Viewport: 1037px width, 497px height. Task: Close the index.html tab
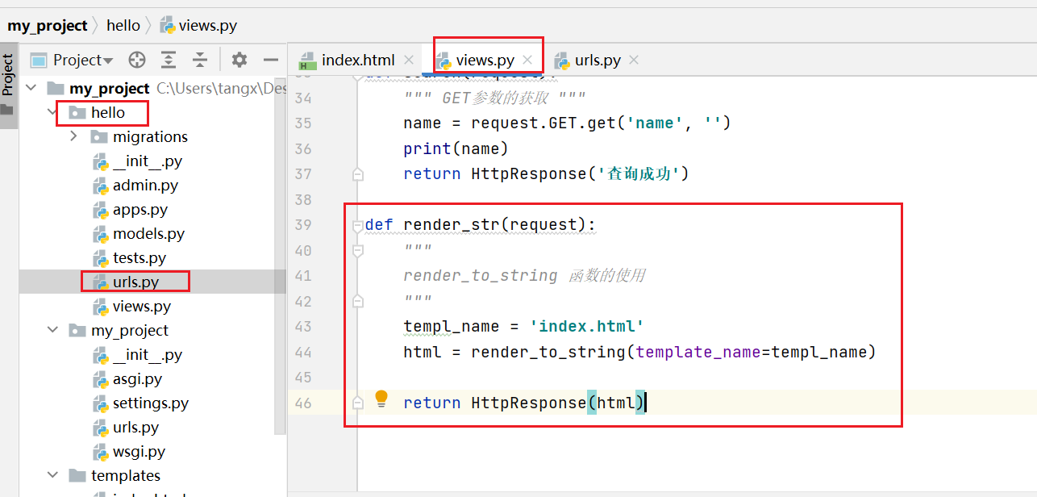point(408,60)
